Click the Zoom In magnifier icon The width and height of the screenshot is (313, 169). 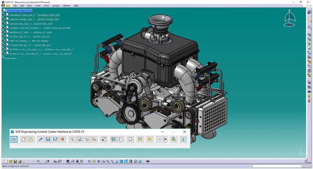point(108,162)
